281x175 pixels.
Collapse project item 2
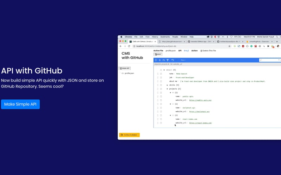point(170,115)
